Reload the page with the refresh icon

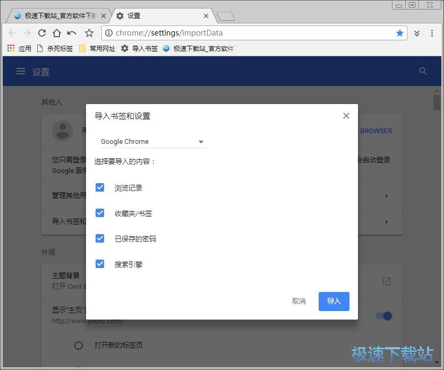(x=42, y=33)
